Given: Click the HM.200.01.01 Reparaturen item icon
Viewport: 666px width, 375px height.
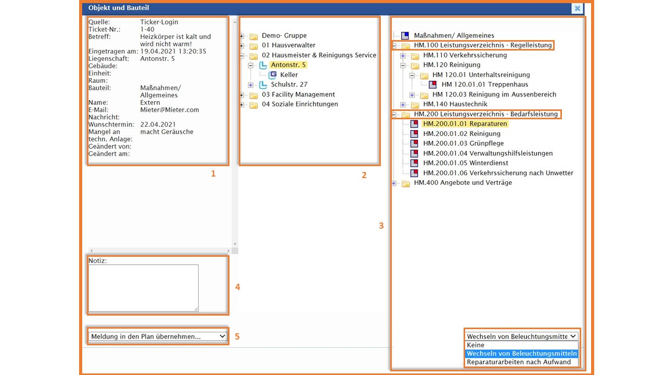Looking at the screenshot, I should pos(414,124).
